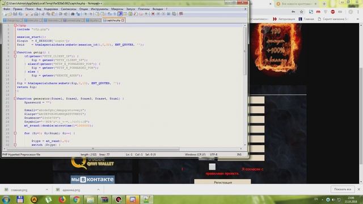Open the Поиск menu

(x=29, y=9)
